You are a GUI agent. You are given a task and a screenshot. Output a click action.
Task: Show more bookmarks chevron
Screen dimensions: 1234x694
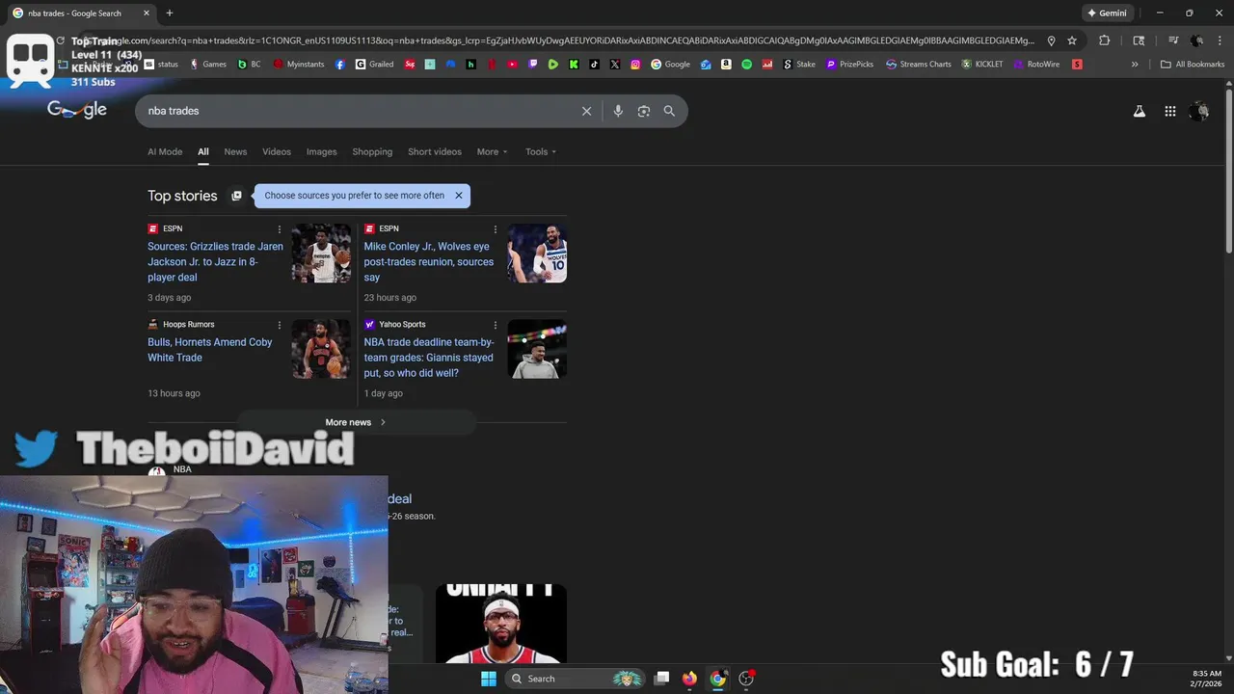(x=1135, y=65)
